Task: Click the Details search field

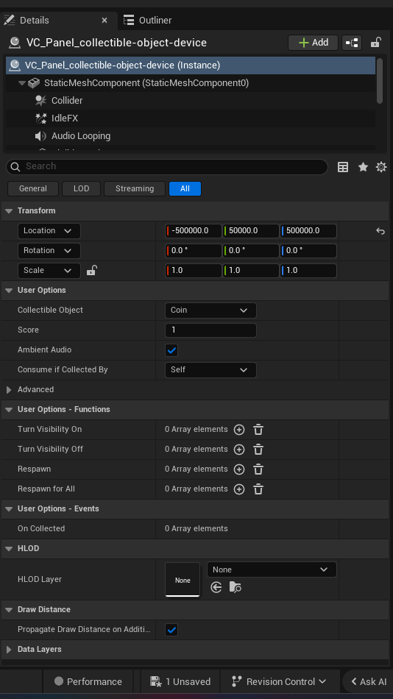Action: (167, 167)
